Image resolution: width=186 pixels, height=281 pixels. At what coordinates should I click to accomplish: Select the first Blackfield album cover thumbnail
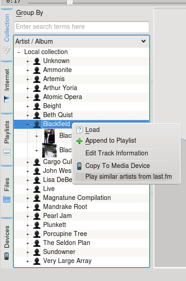point(49,136)
